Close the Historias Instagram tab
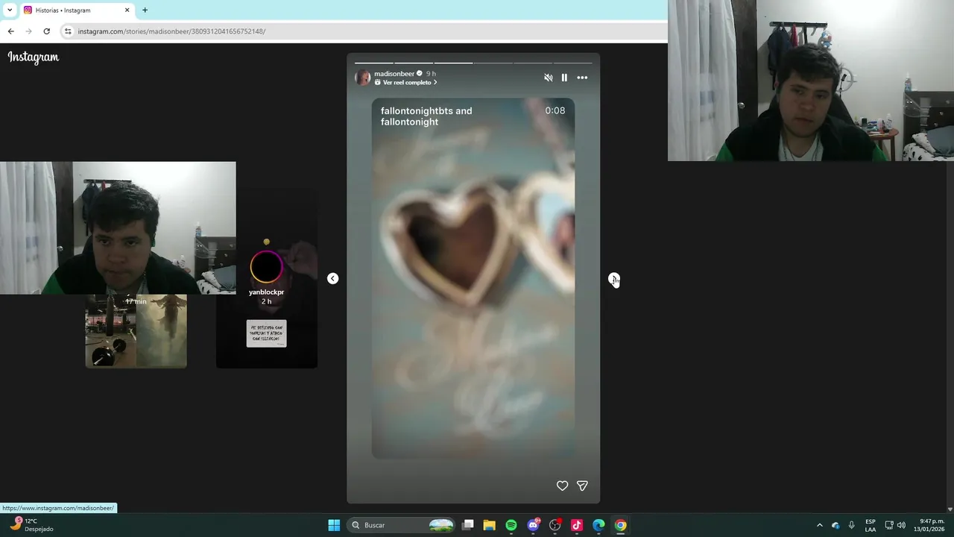 (127, 10)
